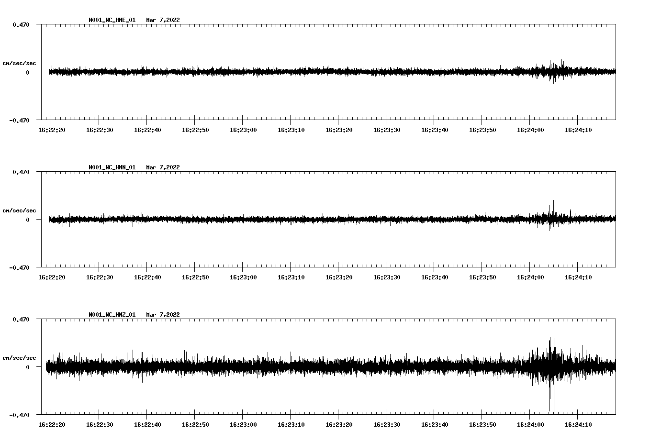Image resolution: width=650 pixels, height=442 pixels.
Task: Click 16:22:40 time label under HNE plot
Action: click(147, 130)
